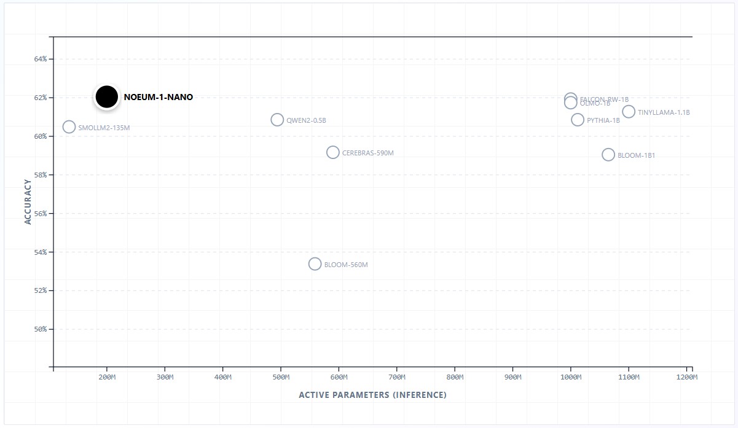Click the TINYLLAMA-1.1B data point circle
Screen dimensions: 738x428
[x=629, y=112]
